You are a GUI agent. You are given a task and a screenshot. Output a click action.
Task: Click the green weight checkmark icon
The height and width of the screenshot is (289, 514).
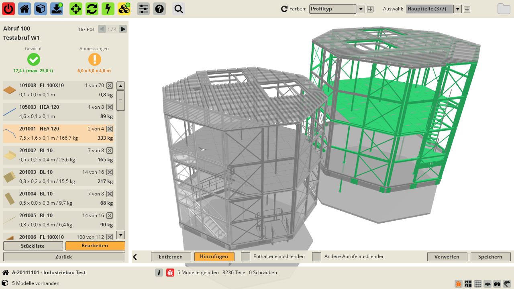(33, 59)
